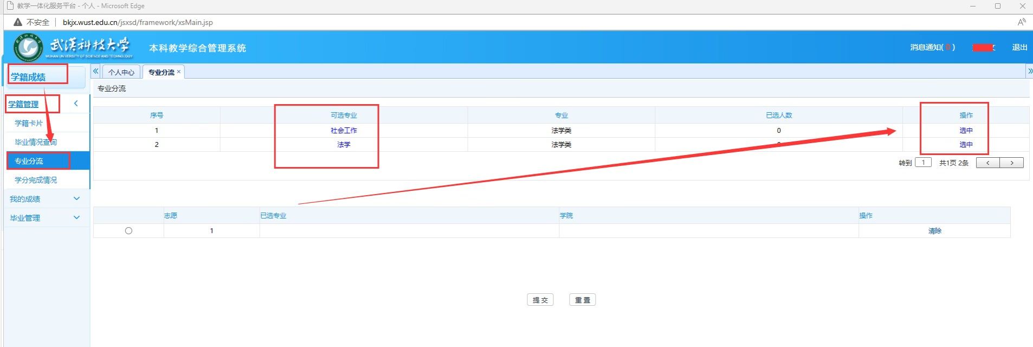Select the radio button for 志愿 1
Viewport: 1033px width, 347px height.
coord(128,230)
